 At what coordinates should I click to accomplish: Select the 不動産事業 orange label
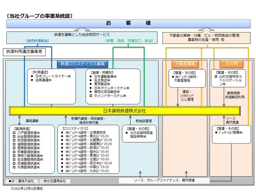click(x=185, y=64)
